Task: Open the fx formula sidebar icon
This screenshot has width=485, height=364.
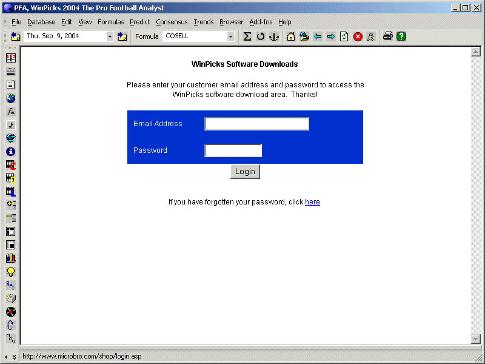Action: click(11, 112)
